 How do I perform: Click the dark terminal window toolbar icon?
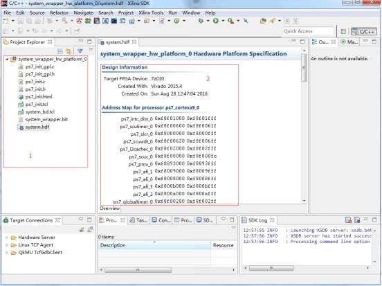click(113, 21)
